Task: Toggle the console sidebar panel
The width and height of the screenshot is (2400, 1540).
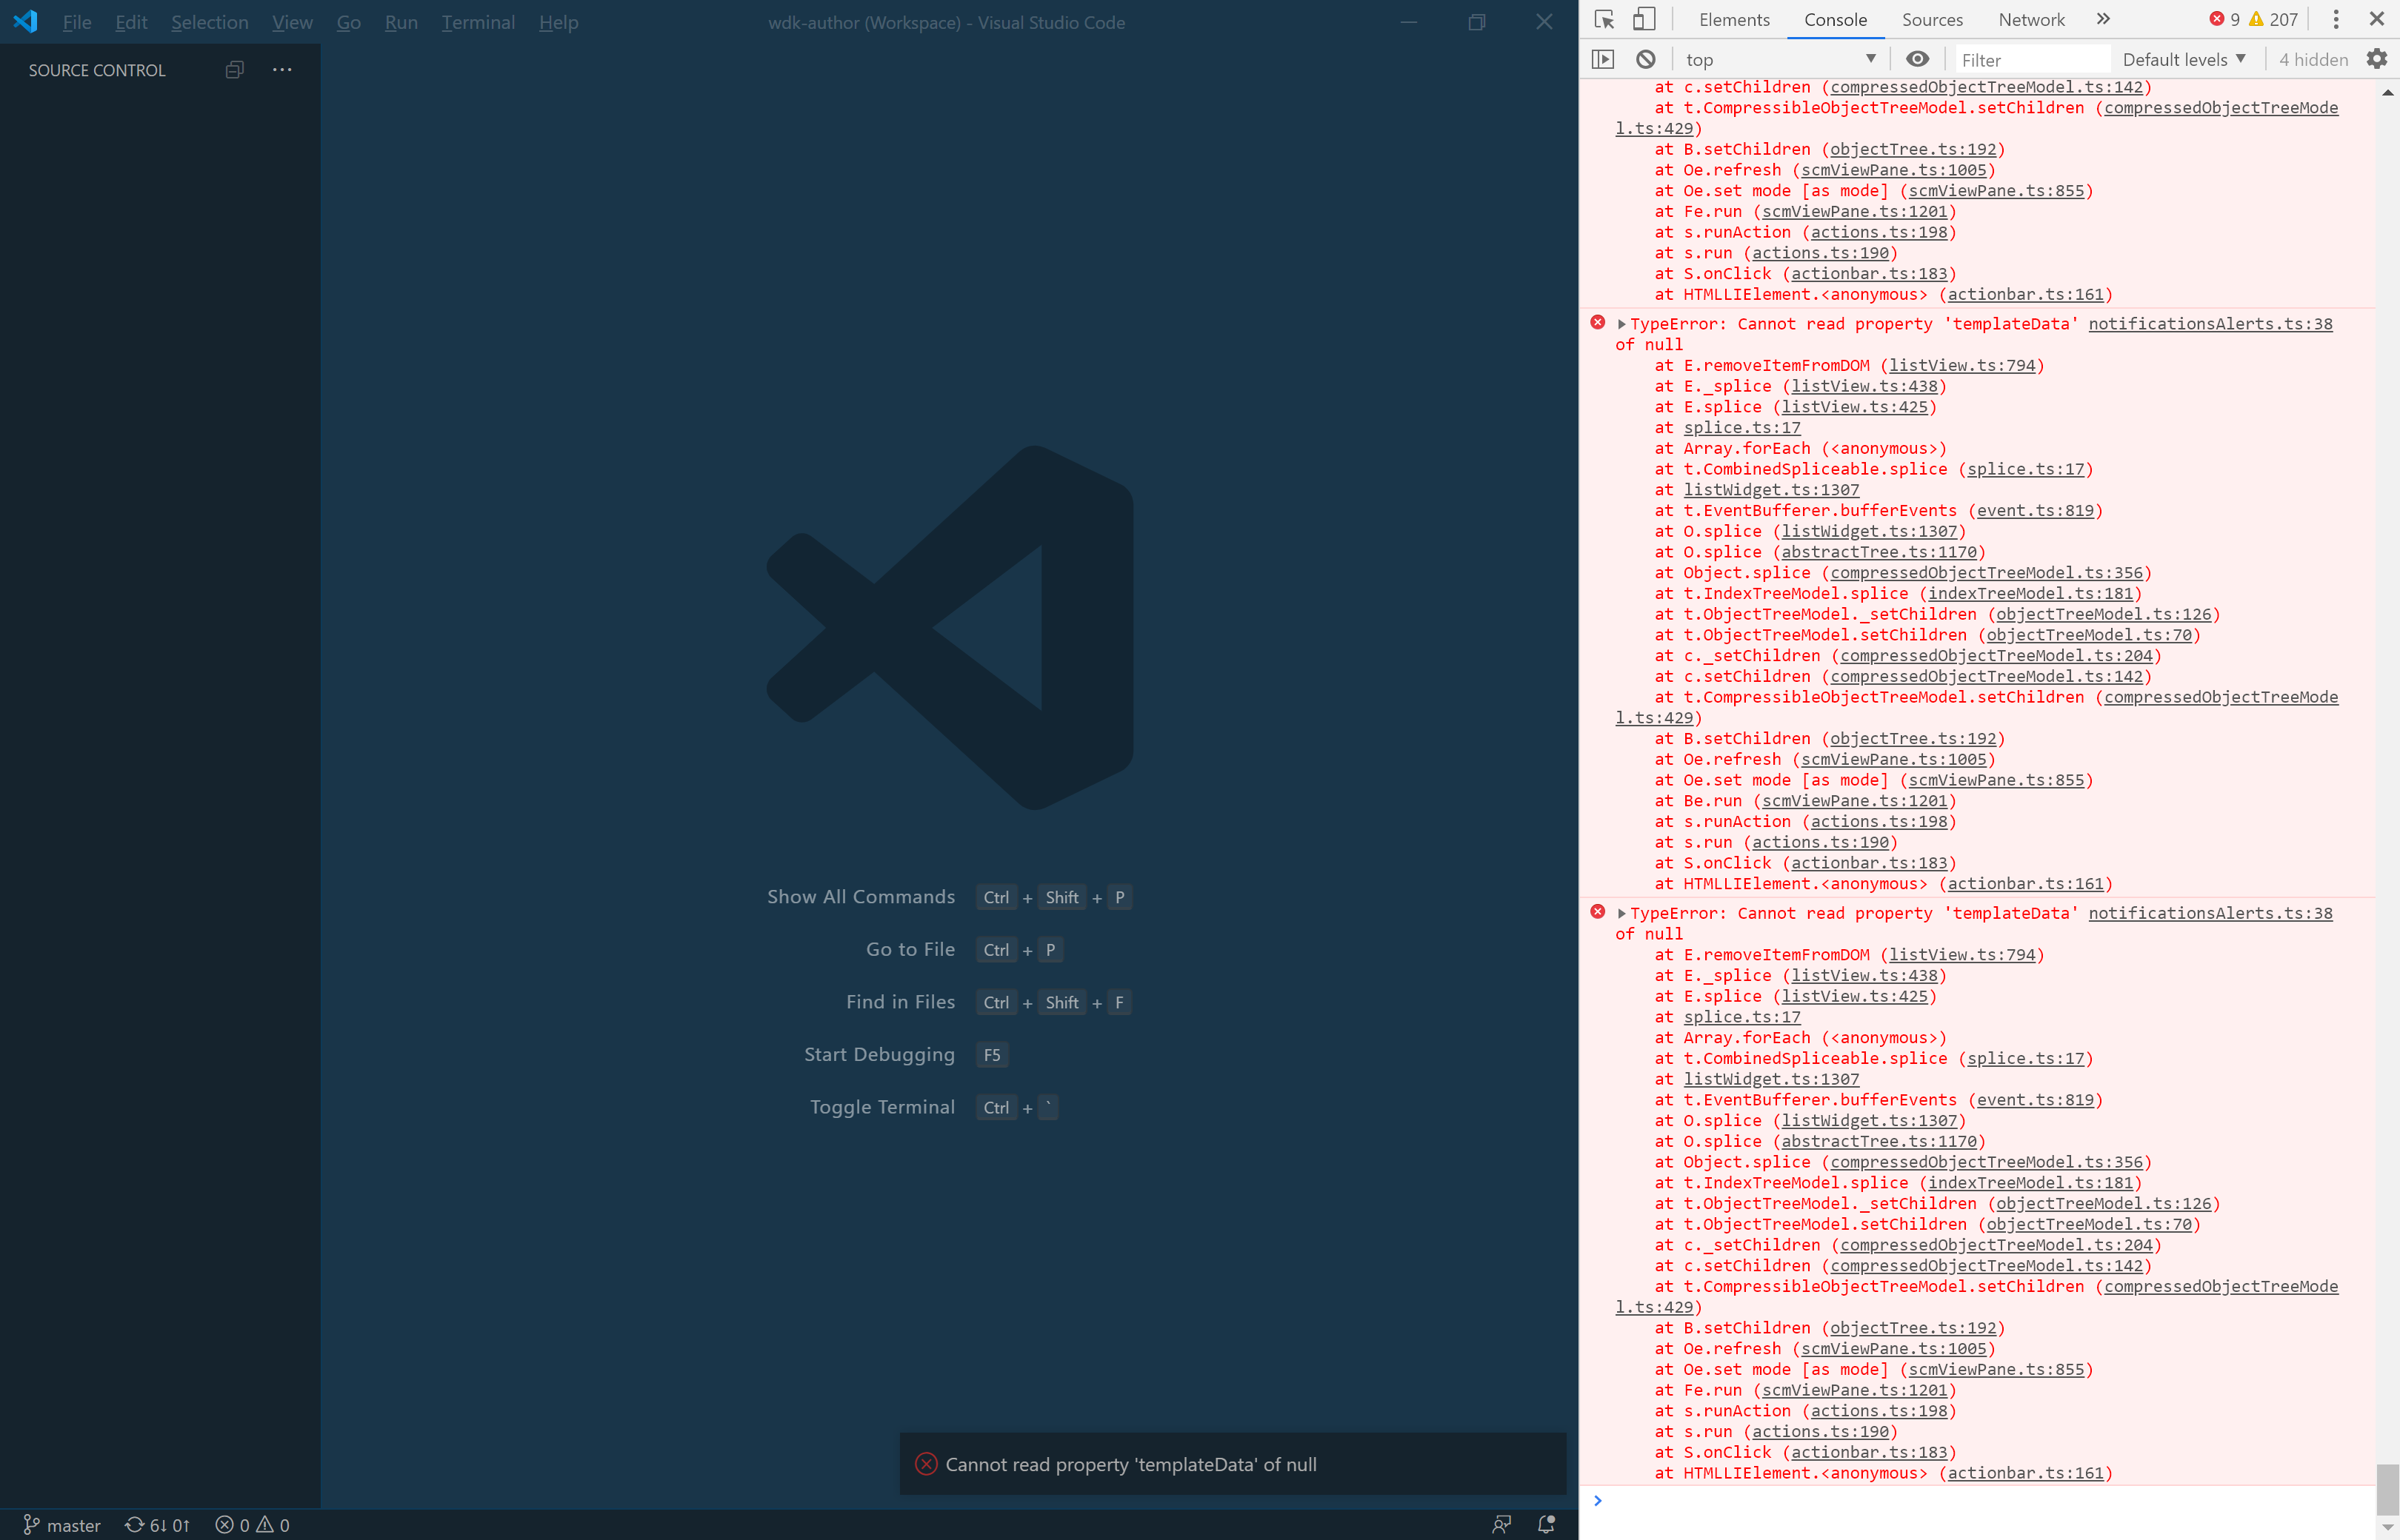Action: point(1603,59)
